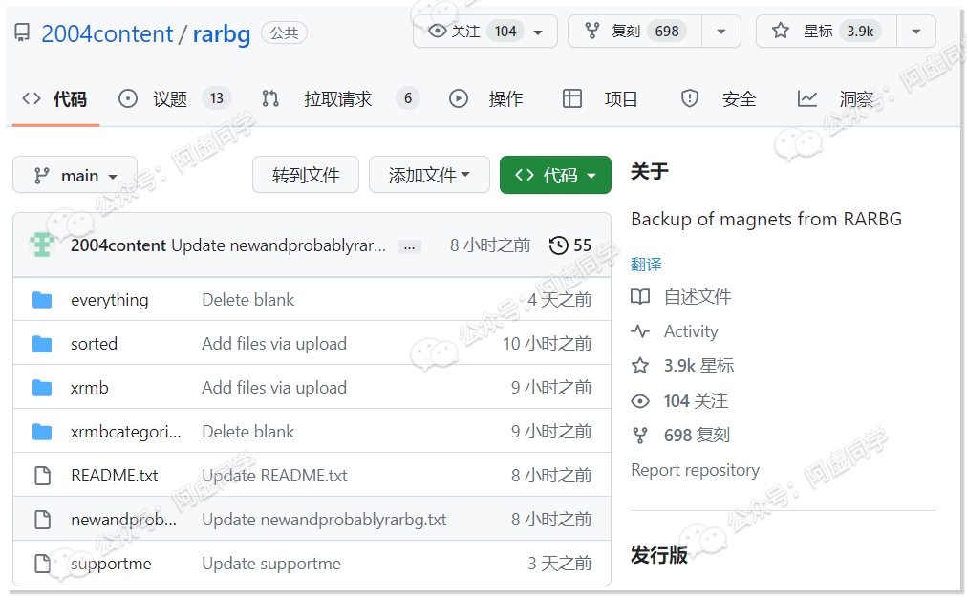Image resolution: width=967 pixels, height=597 pixels.
Task: Expand the 星标 (Star) options arrow
Action: tap(915, 31)
